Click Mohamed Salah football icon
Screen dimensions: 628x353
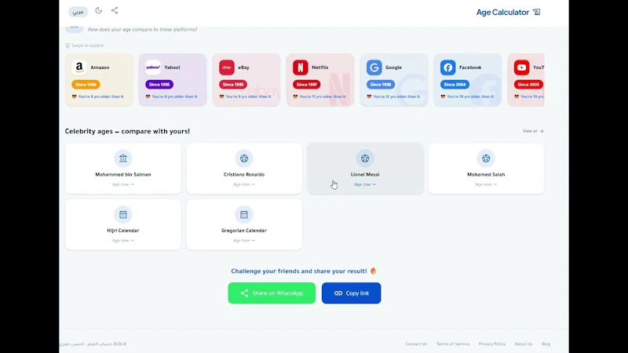tap(486, 158)
